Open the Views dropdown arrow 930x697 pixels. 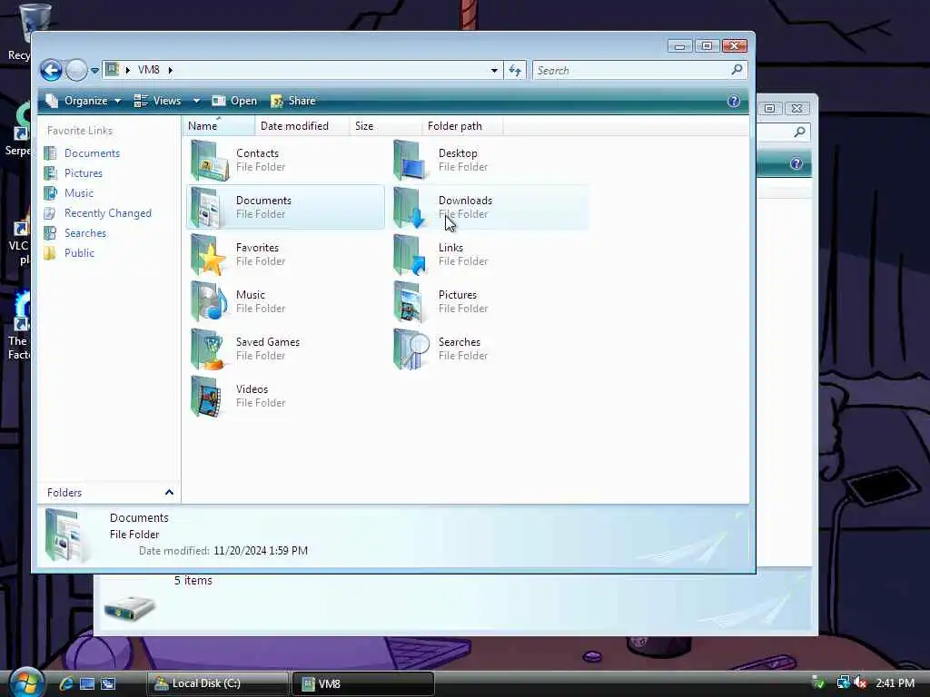click(x=196, y=101)
